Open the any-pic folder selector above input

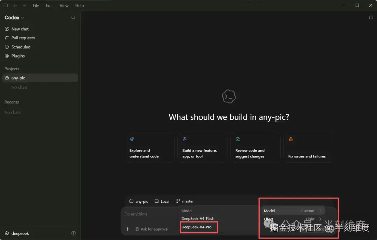tap(139, 201)
